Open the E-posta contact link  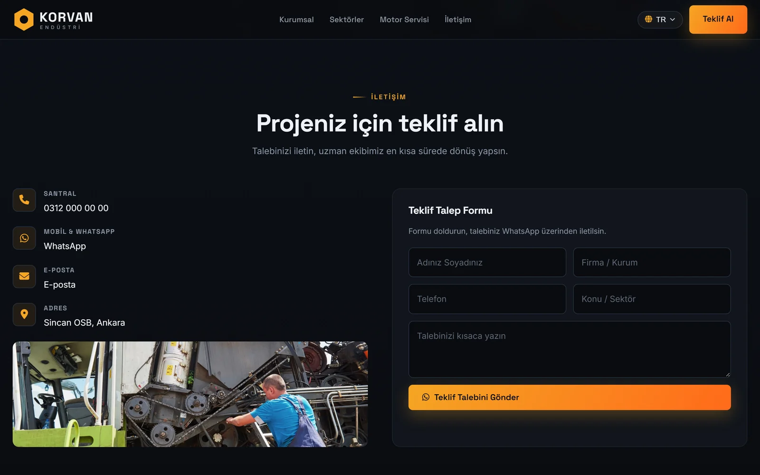click(x=59, y=285)
